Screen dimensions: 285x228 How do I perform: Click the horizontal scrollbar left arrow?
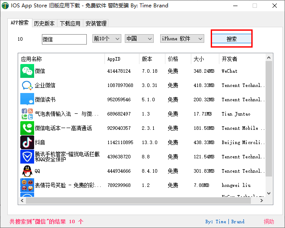pyautogui.click(x=22, y=200)
